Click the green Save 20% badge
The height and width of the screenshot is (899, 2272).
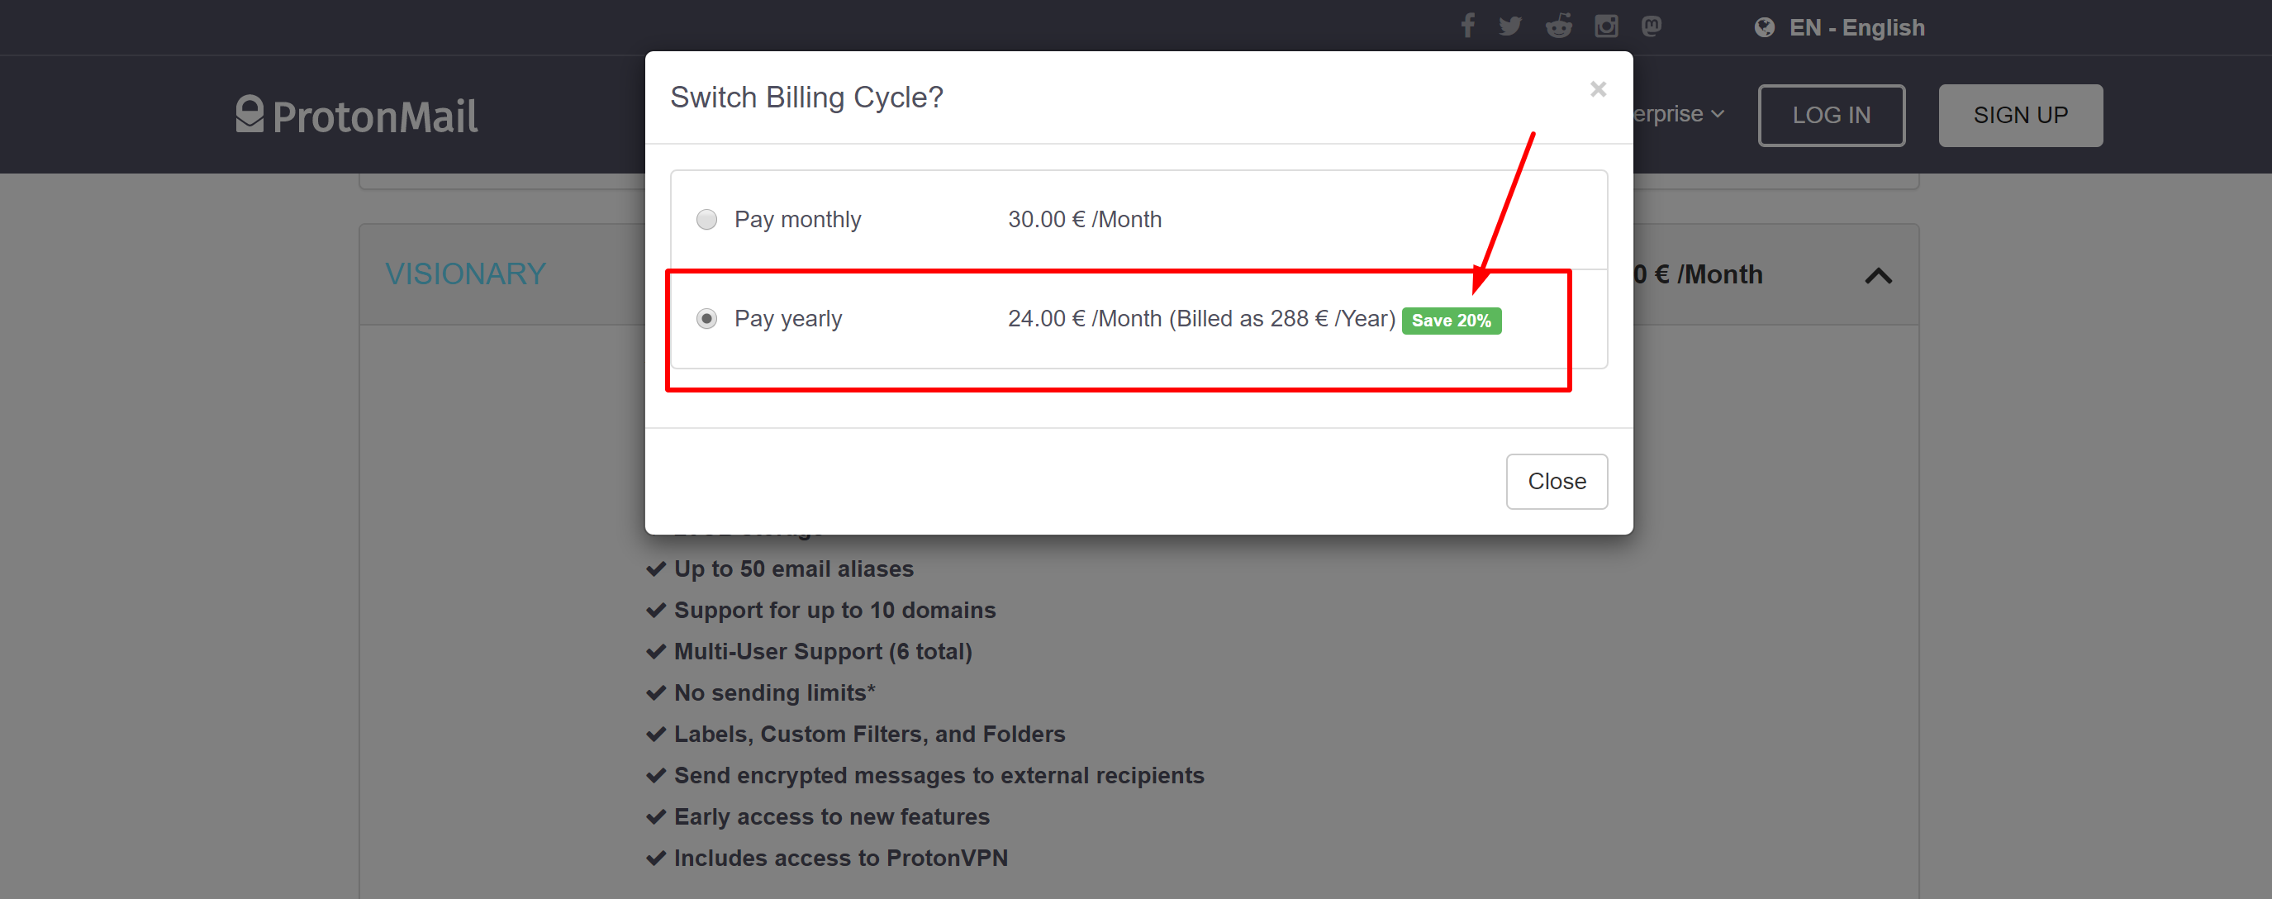point(1451,321)
